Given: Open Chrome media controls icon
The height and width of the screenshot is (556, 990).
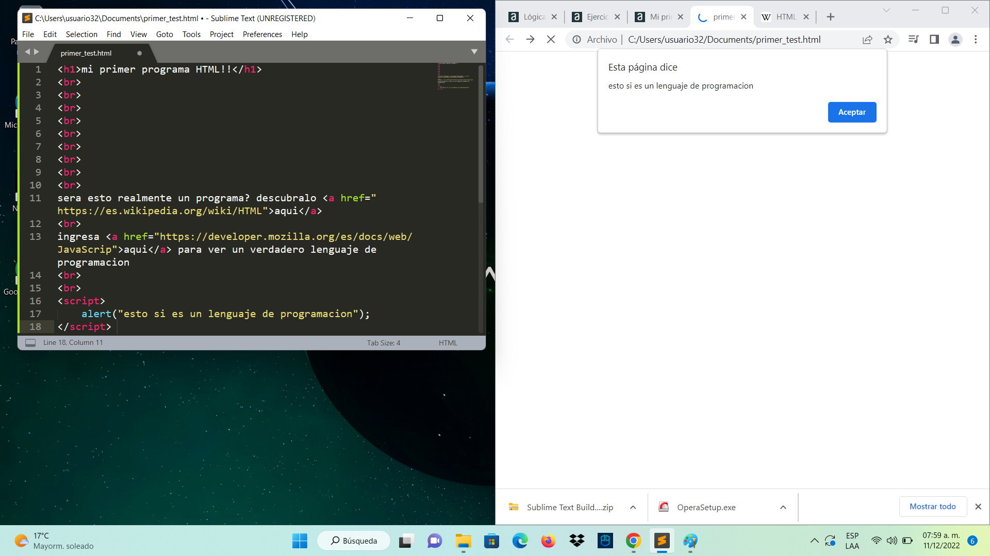Looking at the screenshot, I should pyautogui.click(x=914, y=40).
